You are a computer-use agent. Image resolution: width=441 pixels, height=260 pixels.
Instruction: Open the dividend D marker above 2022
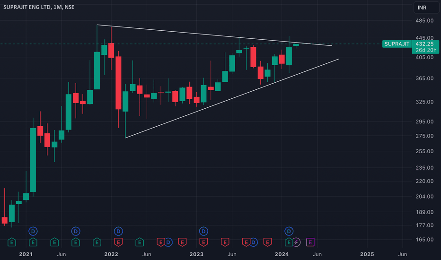coord(118,231)
